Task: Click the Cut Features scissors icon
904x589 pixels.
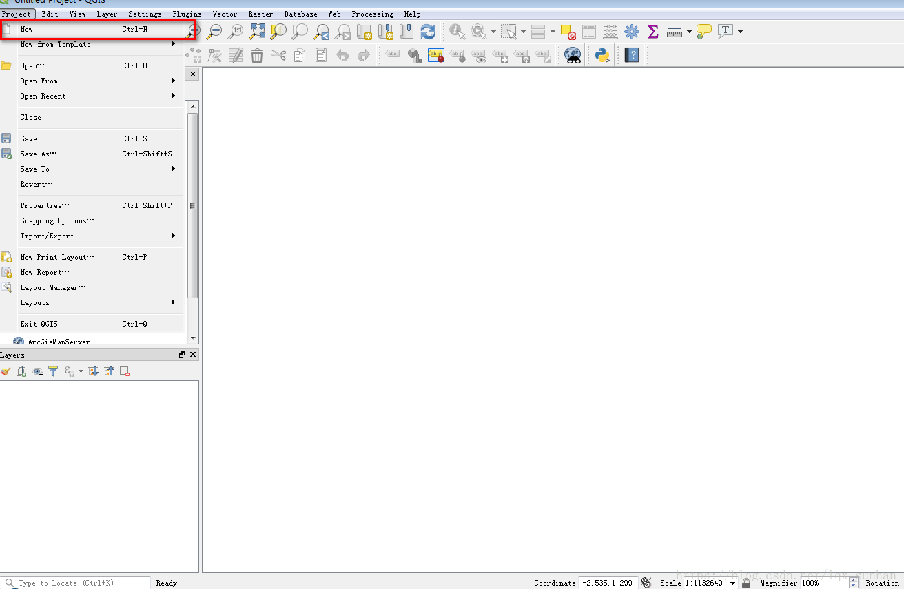Action: tap(278, 56)
